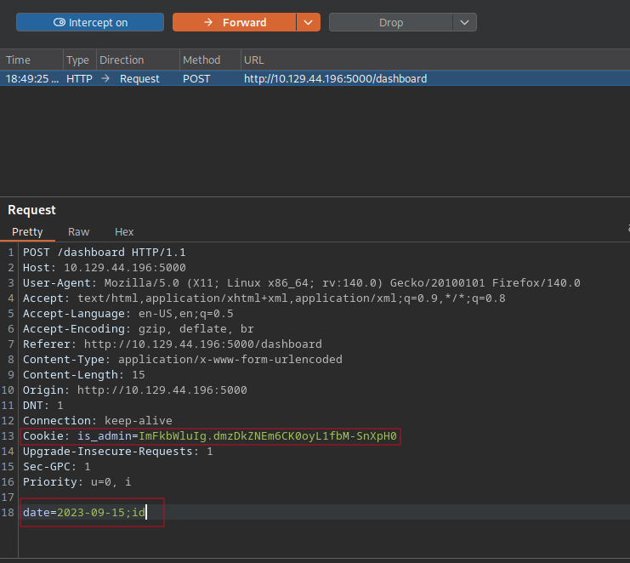630x563 pixels.
Task: Switch to the Raw tab
Action: tap(79, 232)
